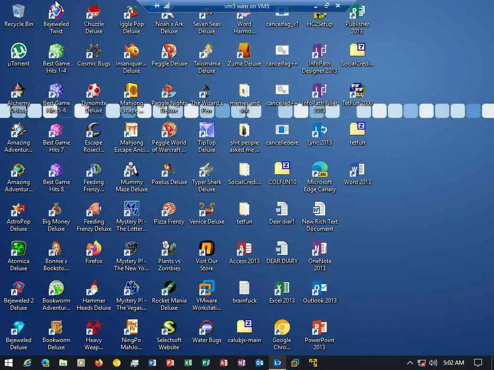Image resolution: width=494 pixels, height=370 pixels.
Task: Open PowerPoint from the taskbar
Action: pos(170,363)
